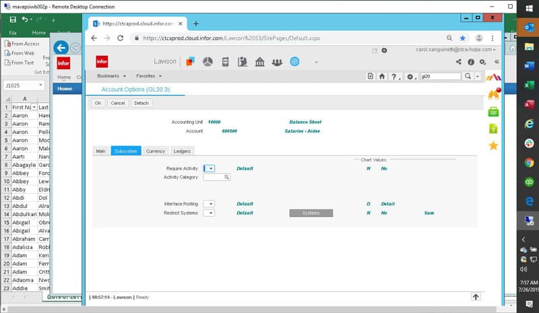Switch to the Main tab
The height and width of the screenshot is (313, 539).
(100, 151)
